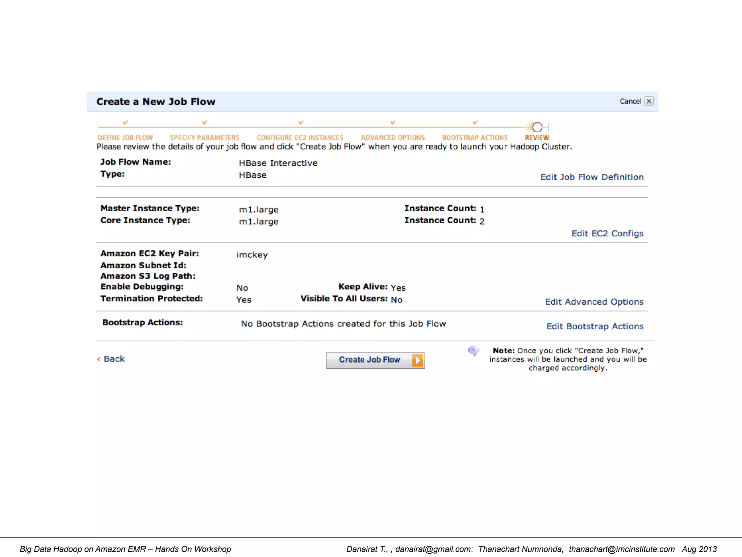Select Enable Debugging No value

pos(242,288)
